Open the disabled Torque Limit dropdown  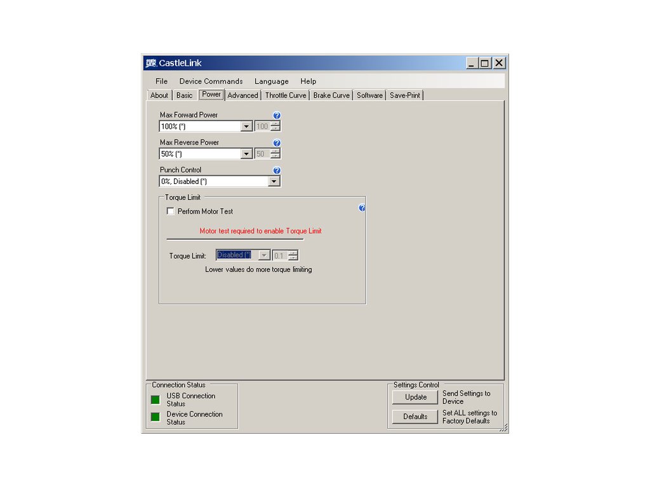pyautogui.click(x=264, y=255)
